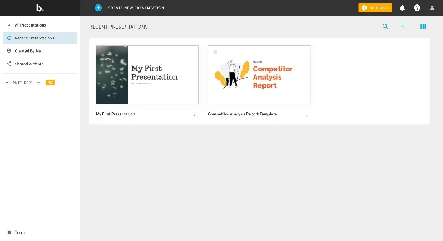Expand the My Folders section arrow
This screenshot has width=443, height=241.
(x=7, y=83)
